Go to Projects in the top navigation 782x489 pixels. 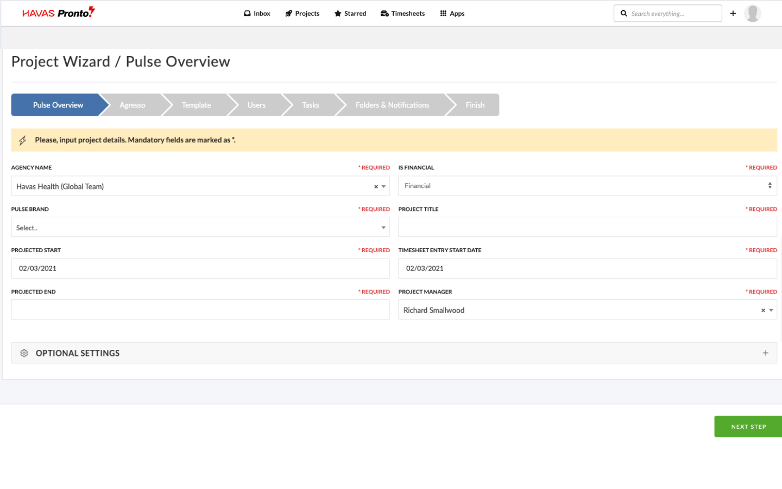302,14
